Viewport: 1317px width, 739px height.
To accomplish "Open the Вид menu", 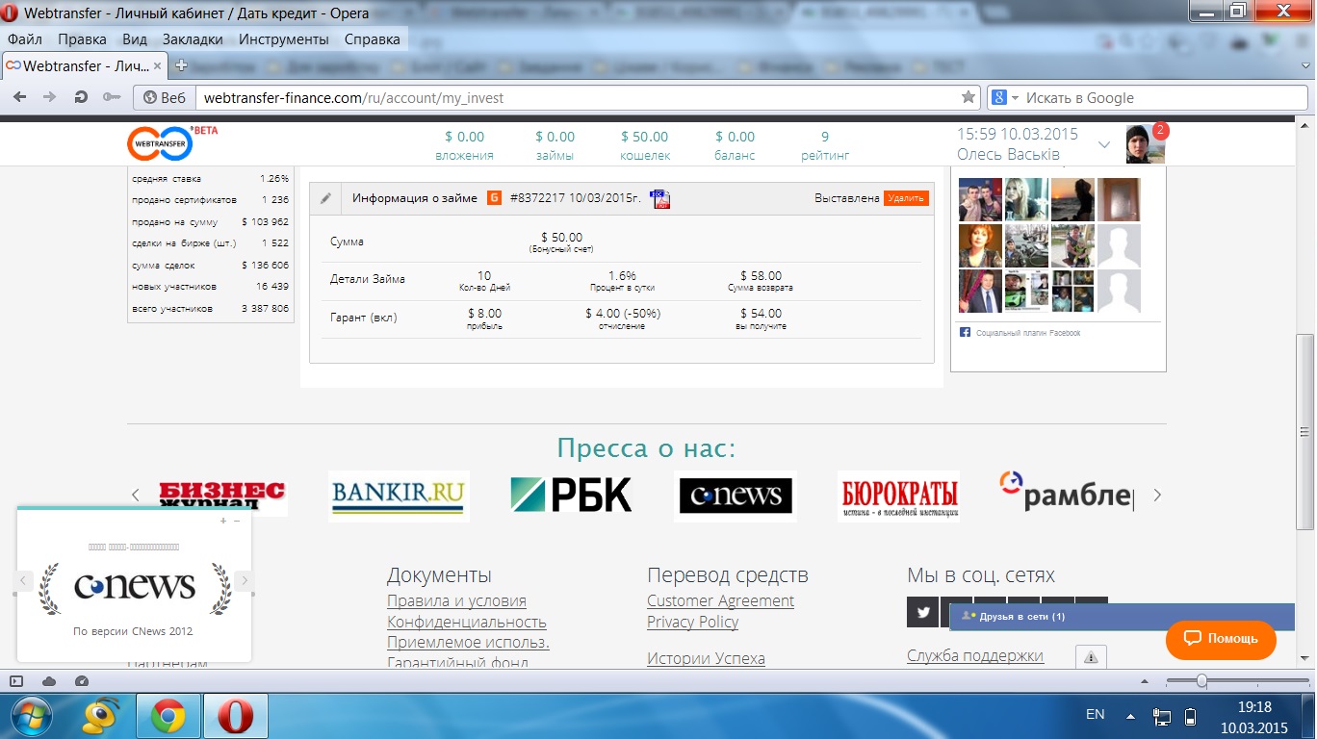I will pyautogui.click(x=135, y=39).
